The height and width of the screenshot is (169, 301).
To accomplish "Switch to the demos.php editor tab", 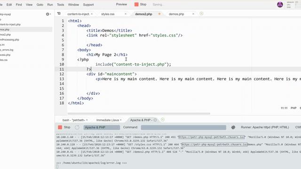I will point(176,14).
